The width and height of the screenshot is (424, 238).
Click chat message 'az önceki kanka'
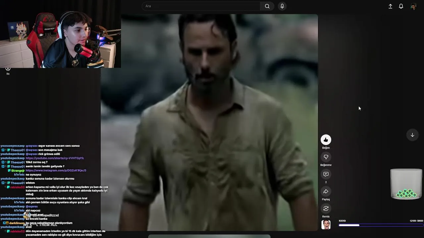click(36, 219)
